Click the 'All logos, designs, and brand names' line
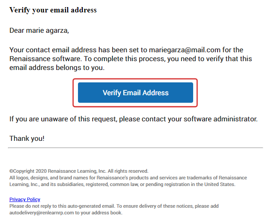 pyautogui.click(x=128, y=178)
